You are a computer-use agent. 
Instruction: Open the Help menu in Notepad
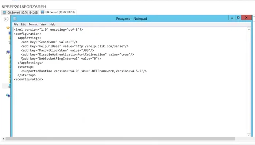click(x=53, y=24)
